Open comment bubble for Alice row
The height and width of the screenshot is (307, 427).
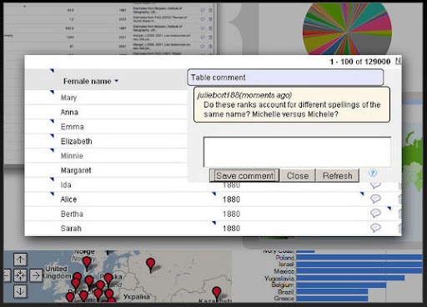coord(375,199)
